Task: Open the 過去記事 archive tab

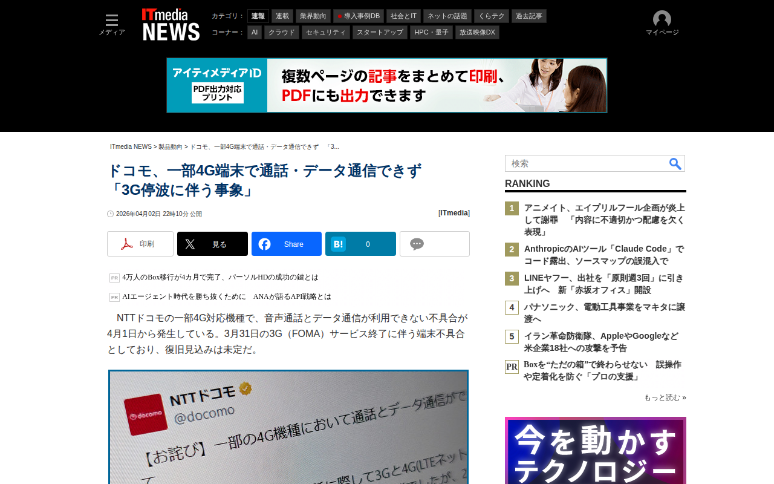Action: click(529, 16)
